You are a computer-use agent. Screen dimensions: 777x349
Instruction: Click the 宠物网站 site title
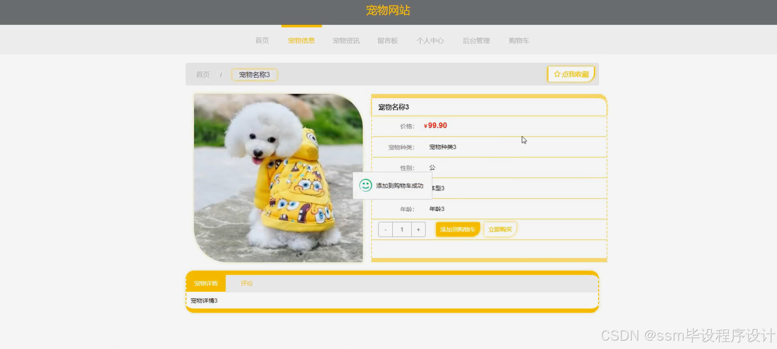click(x=388, y=11)
